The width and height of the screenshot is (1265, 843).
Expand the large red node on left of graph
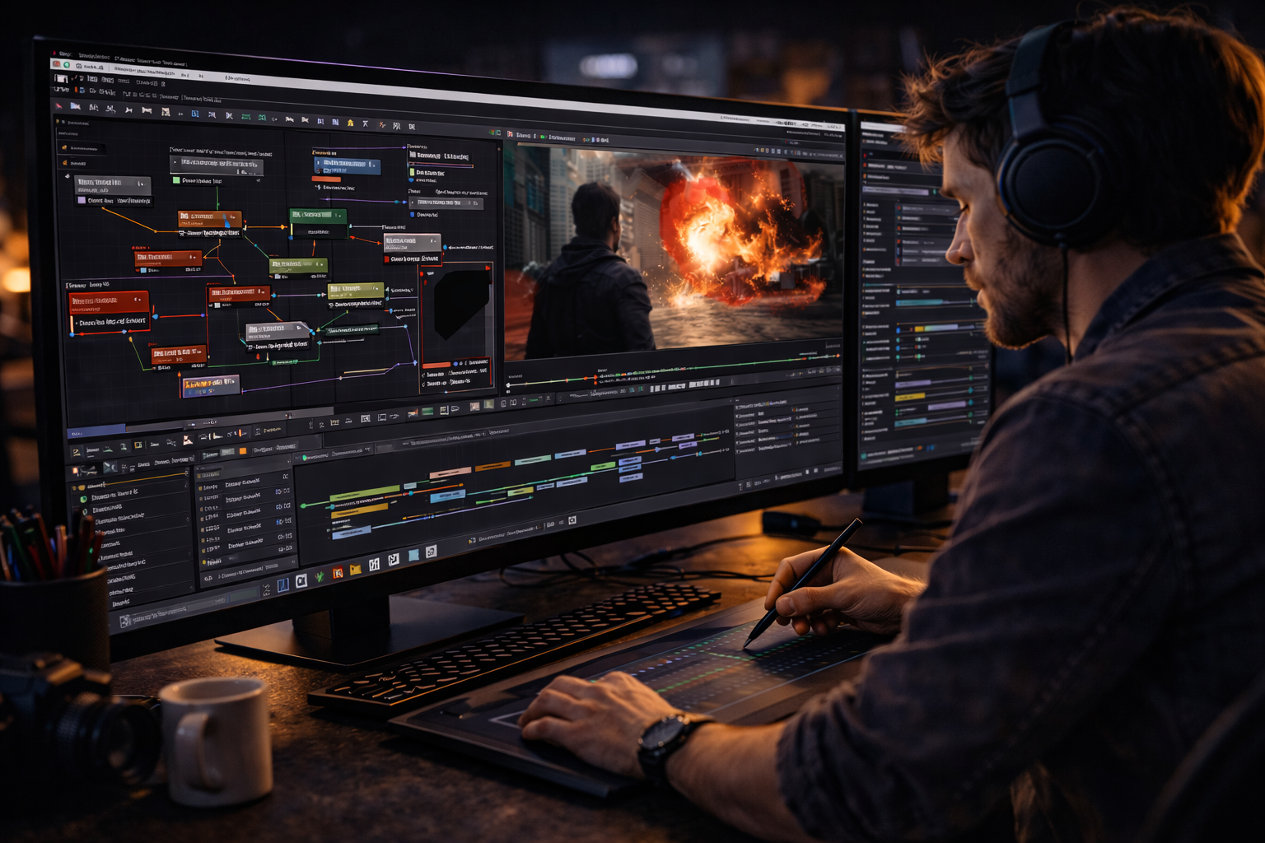coord(109,301)
